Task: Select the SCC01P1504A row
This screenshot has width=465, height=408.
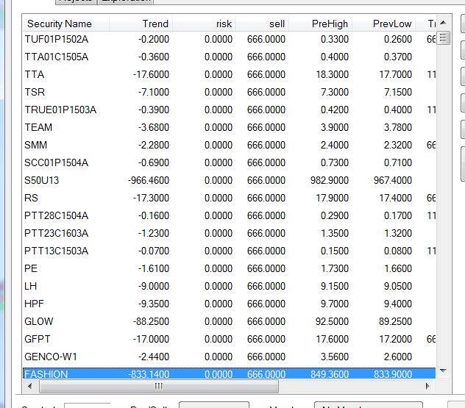Action: [229, 162]
